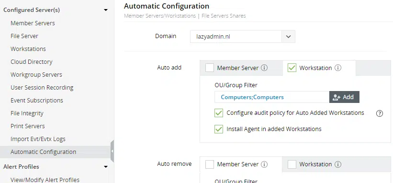Collapse Alert Profiles section
393x183 pixels.
pos(106,166)
